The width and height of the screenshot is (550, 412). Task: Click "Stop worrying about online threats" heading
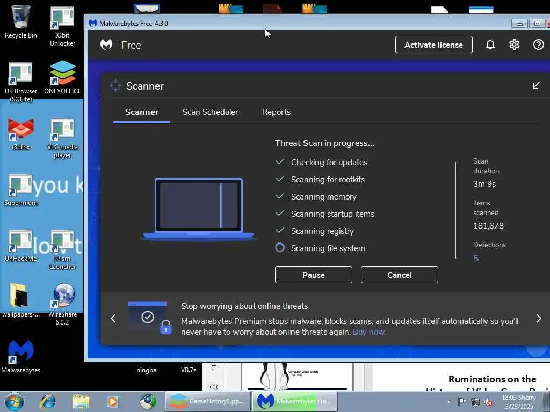[244, 306]
